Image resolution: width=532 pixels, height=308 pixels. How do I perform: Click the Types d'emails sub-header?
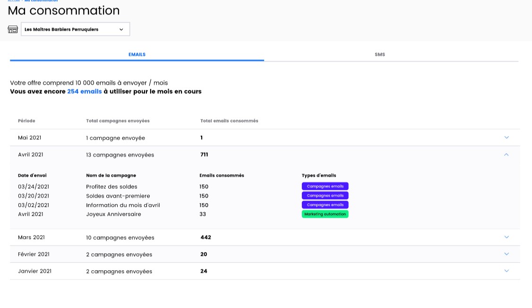[319, 175]
